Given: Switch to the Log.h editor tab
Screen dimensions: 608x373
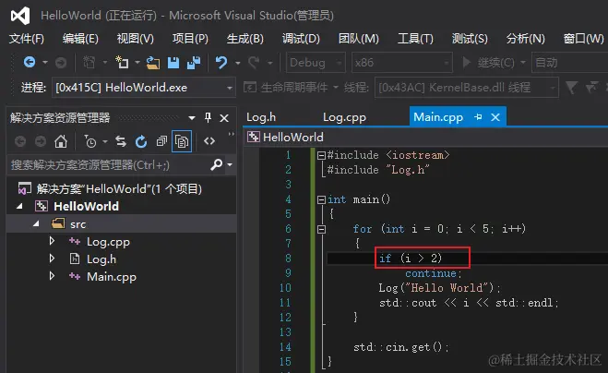Looking at the screenshot, I should (x=261, y=117).
